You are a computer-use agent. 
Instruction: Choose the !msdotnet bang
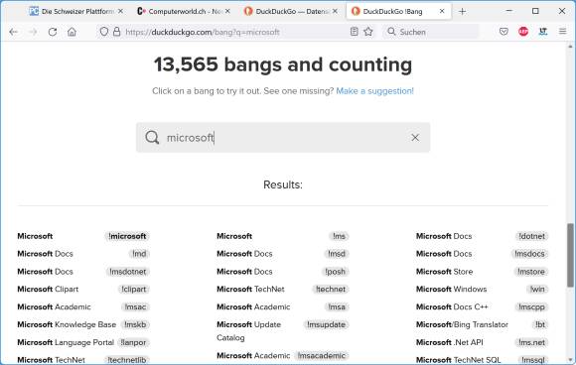click(x=128, y=272)
